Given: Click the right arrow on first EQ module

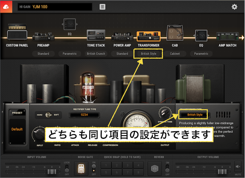Looking at the screenshot, I should click(77, 24).
